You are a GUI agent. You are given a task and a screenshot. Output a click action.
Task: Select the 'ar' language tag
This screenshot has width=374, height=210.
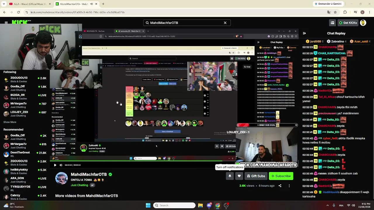(x=92, y=185)
